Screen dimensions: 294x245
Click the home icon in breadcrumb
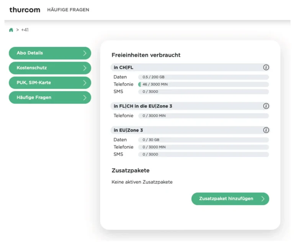point(11,30)
